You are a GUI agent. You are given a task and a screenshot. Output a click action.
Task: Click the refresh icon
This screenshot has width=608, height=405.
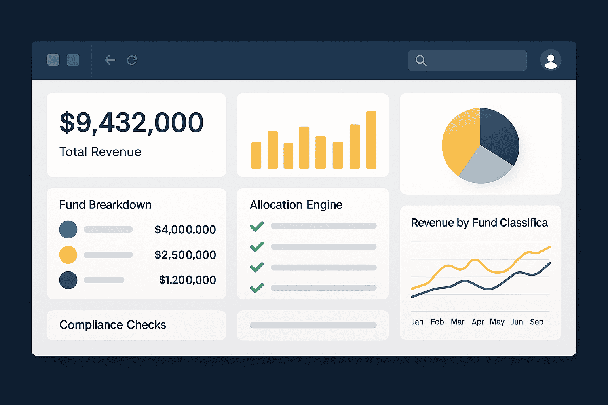coord(132,60)
